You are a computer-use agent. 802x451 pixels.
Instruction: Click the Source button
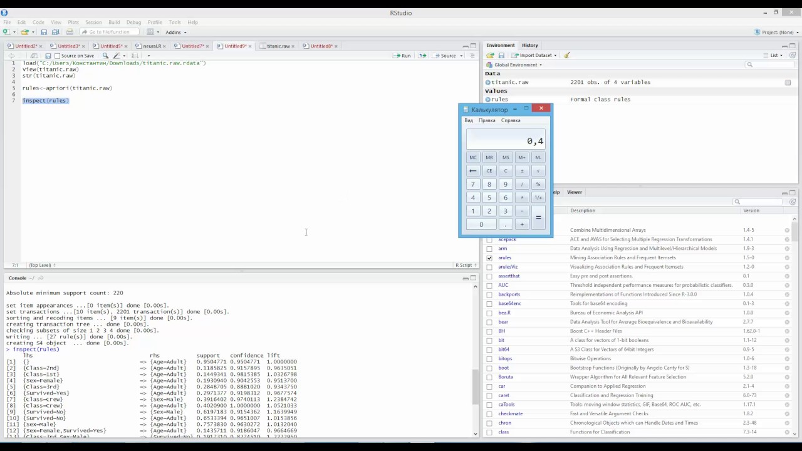[x=445, y=56]
